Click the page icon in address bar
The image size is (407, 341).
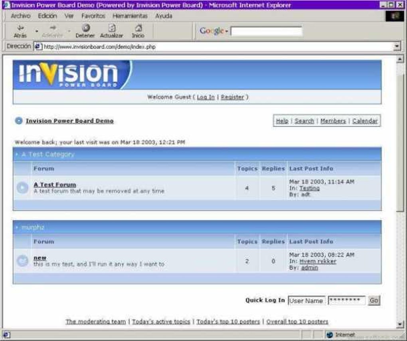[x=38, y=46]
